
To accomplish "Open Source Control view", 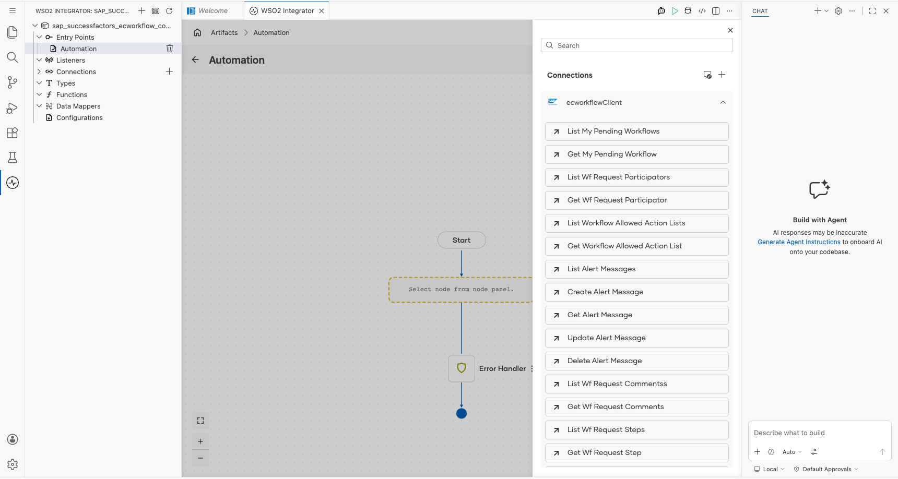I will click(13, 82).
